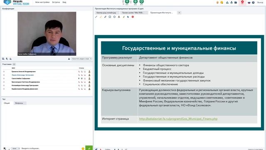This screenshot has height=150, width=266.
Task: Click the participant count badge
Action: pyautogui.click(x=14, y=64)
